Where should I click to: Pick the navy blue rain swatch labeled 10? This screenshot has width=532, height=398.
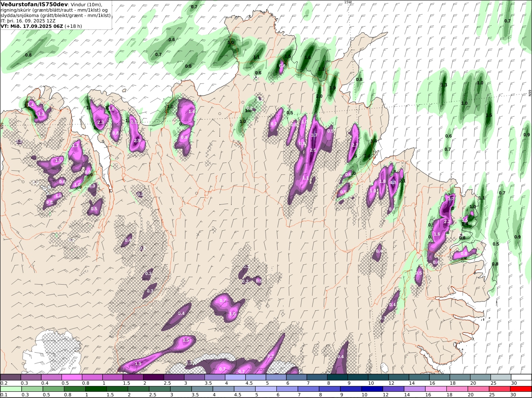(372, 389)
